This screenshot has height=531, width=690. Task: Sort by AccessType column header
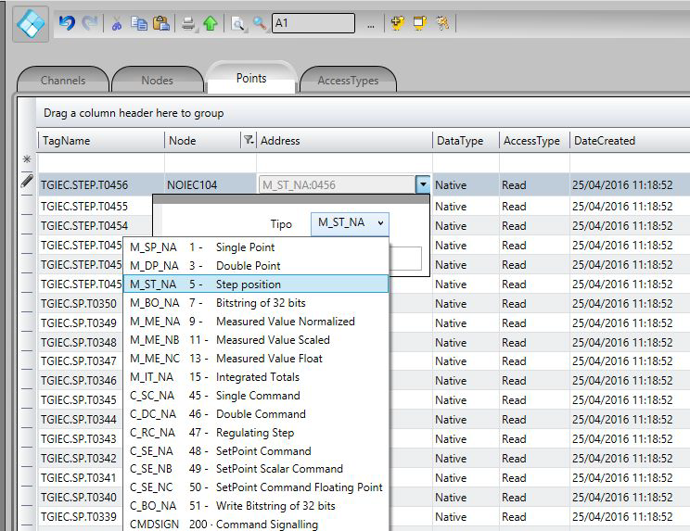pos(534,141)
